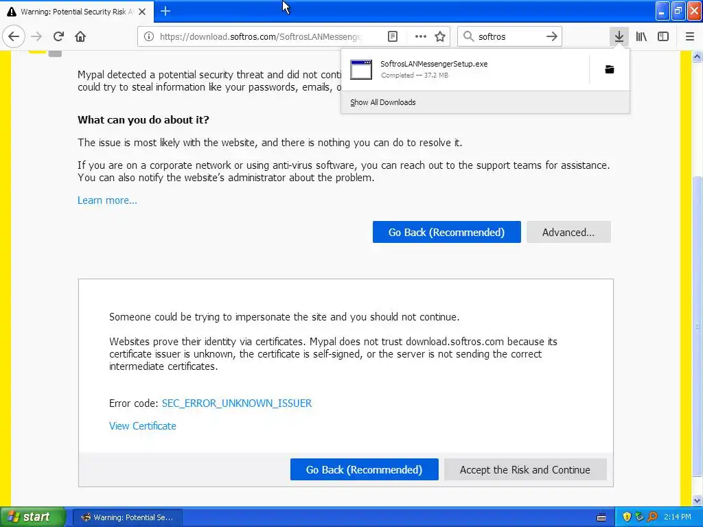Click upper Go Back (Recommended) button
This screenshot has height=527, width=703.
click(x=446, y=232)
